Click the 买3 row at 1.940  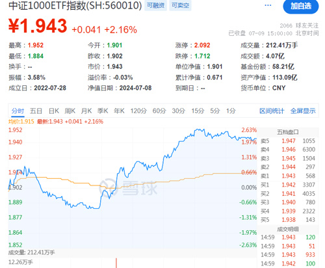pos(288,202)
